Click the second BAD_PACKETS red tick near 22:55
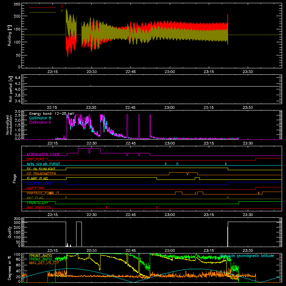This screenshot has width=286, height=286. tap(157, 207)
